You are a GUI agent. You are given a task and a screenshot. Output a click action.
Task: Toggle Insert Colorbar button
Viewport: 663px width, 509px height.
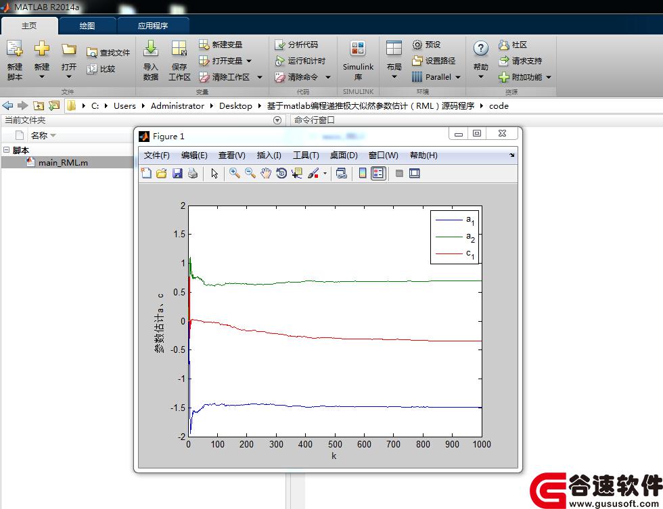click(363, 173)
